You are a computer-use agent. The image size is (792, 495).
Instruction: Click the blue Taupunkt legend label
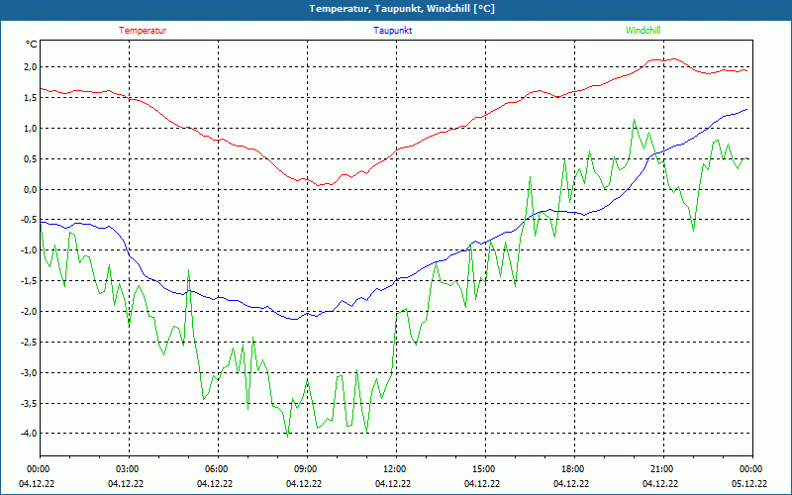(x=392, y=31)
